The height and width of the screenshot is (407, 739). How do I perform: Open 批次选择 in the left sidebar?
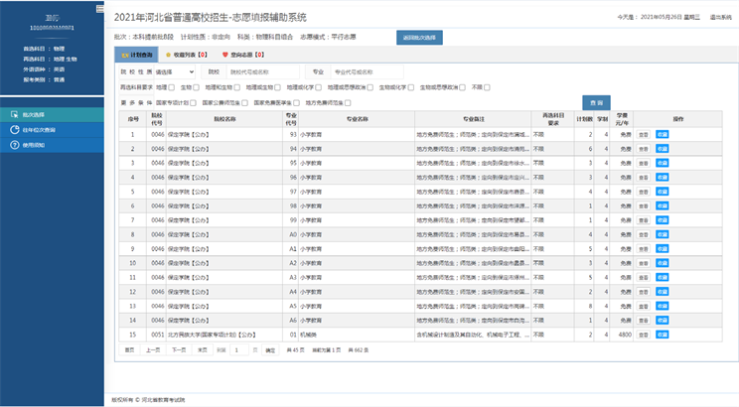tap(27, 115)
